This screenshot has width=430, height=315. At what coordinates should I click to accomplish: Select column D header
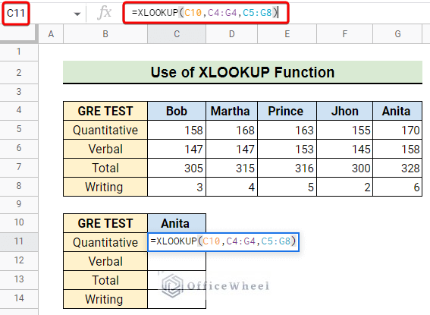tap(232, 34)
